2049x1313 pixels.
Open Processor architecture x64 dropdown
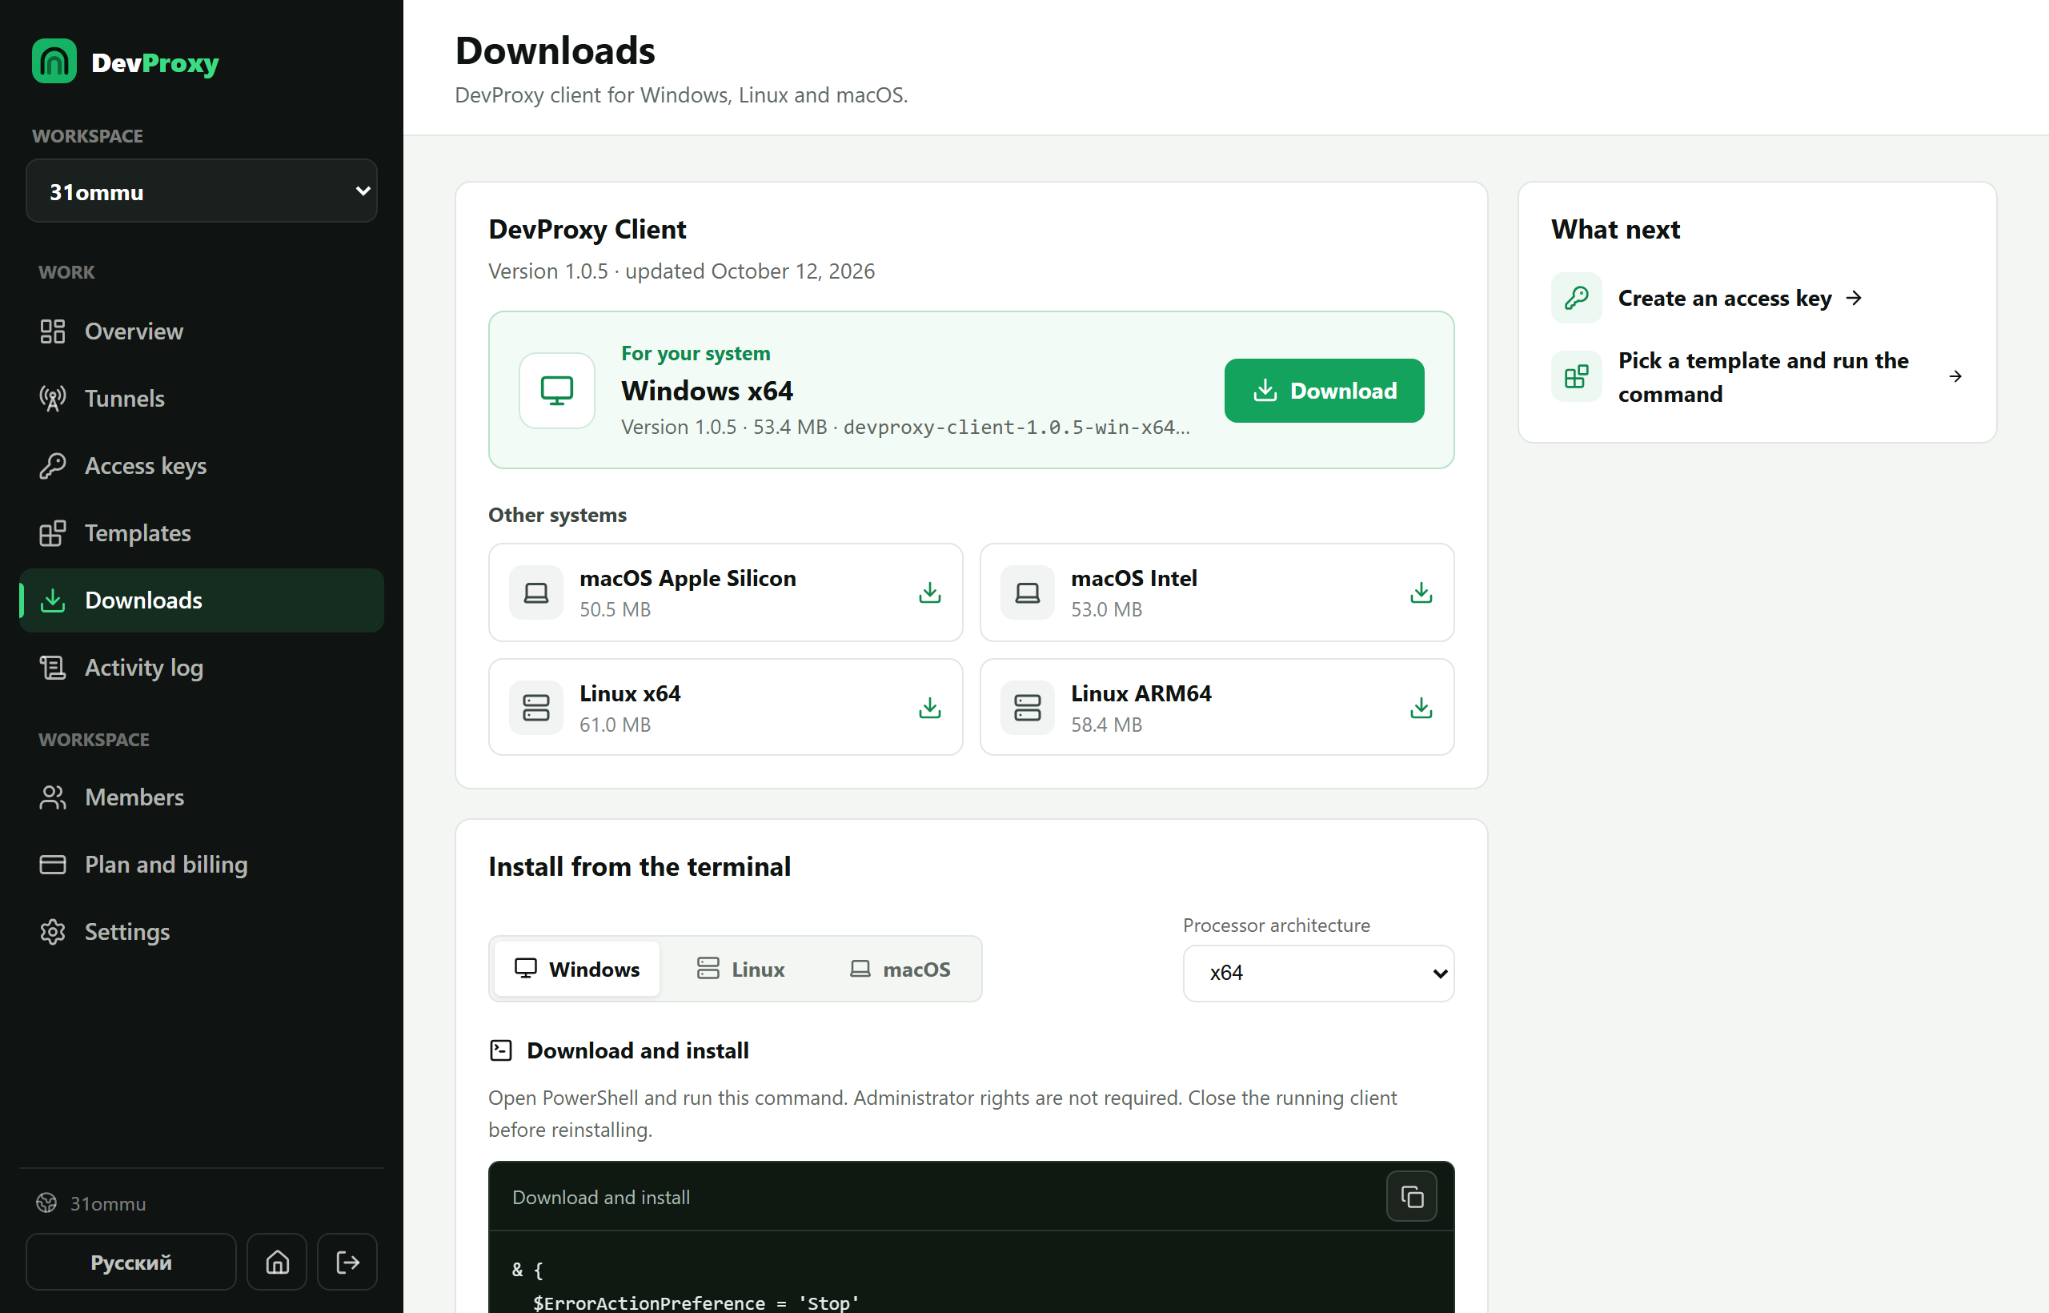1317,973
